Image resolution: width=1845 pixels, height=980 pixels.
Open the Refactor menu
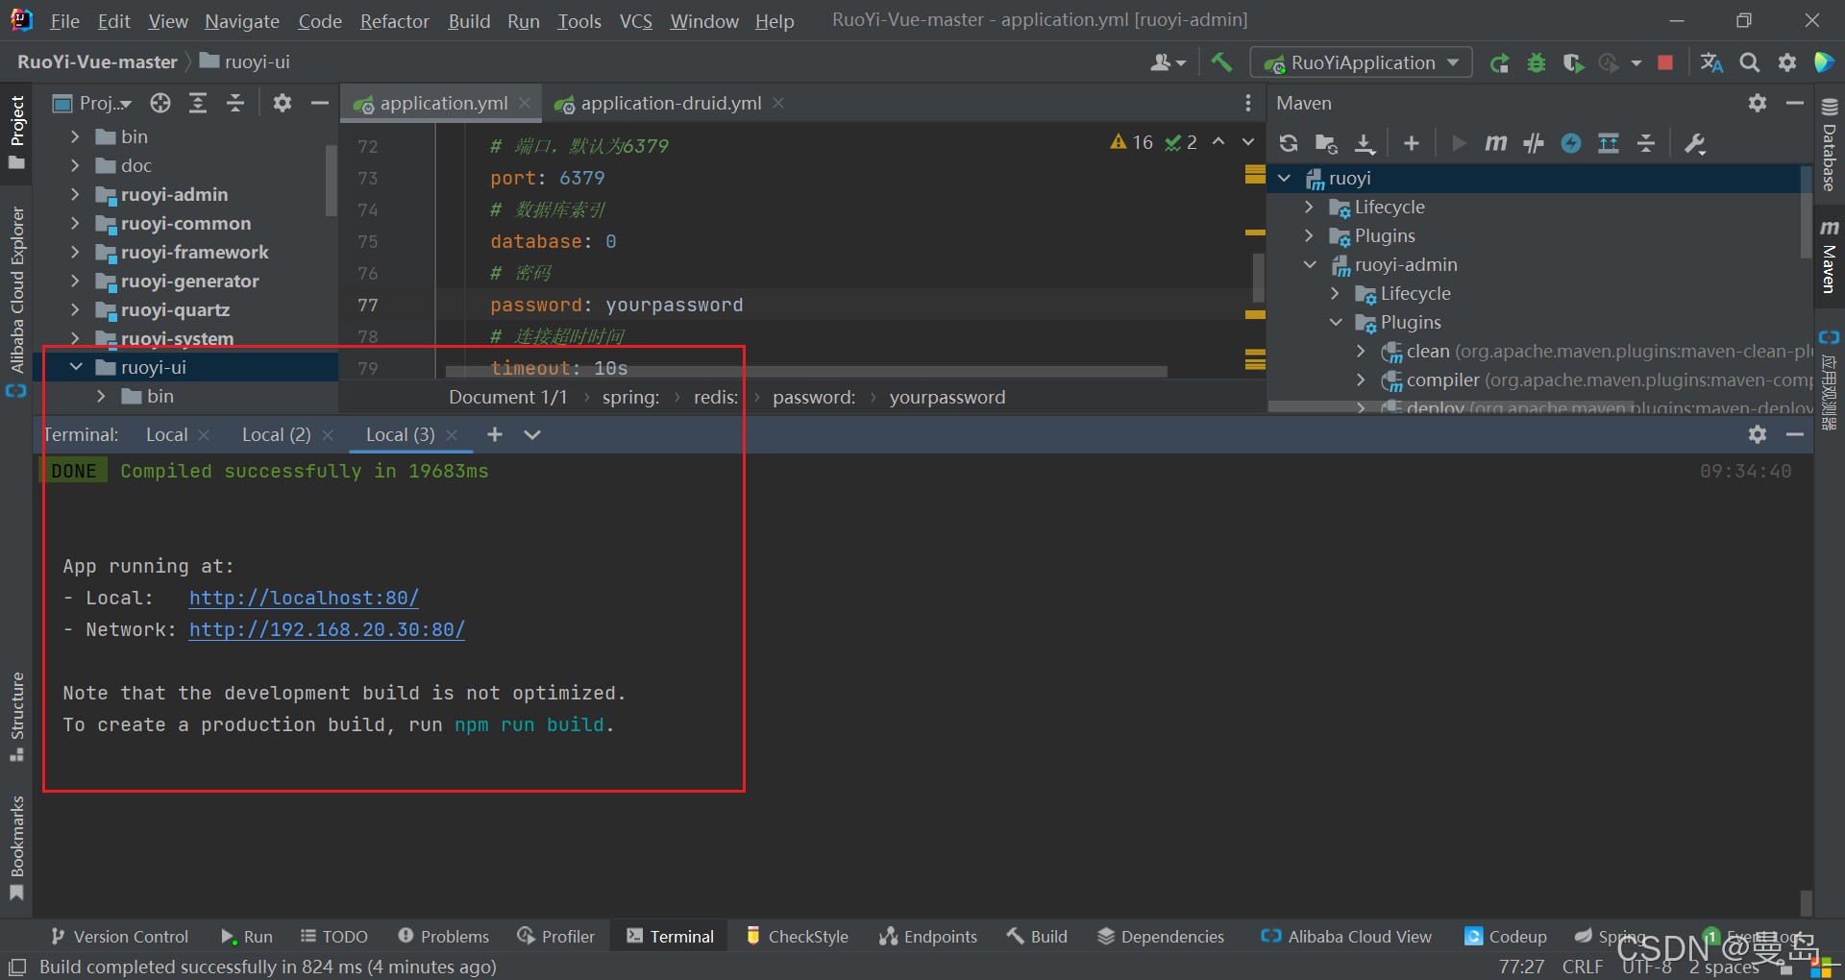tap(394, 21)
